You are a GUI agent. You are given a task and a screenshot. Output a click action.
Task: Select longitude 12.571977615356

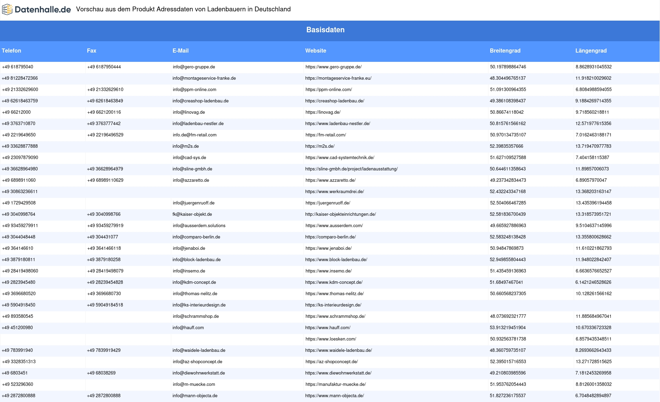tap(593, 124)
